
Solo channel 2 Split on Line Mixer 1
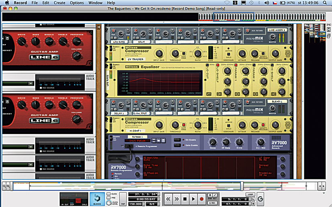coord(137,38)
